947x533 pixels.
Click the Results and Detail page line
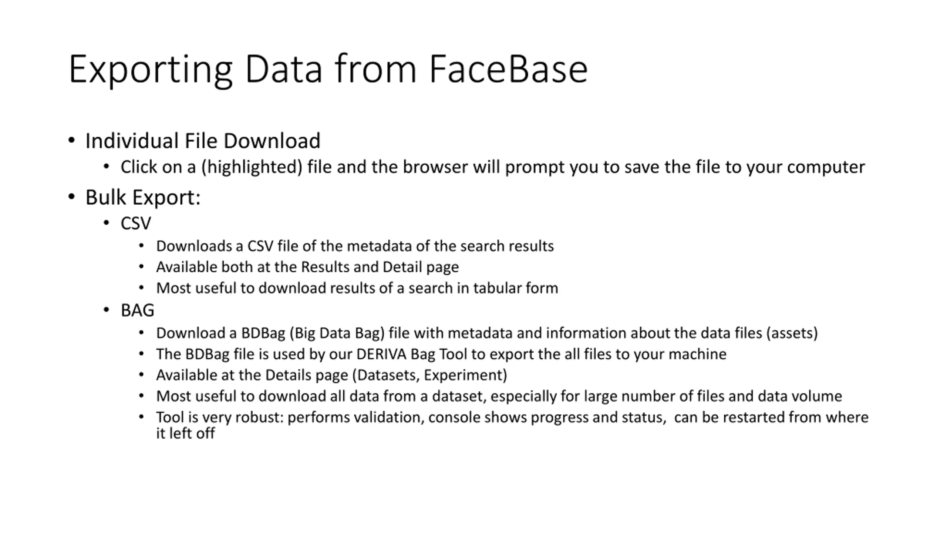pyautogui.click(x=307, y=267)
